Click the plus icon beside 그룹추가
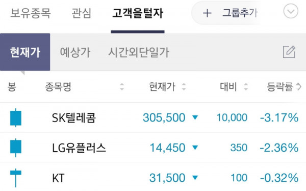Screen dimensions: 306x191 (x=207, y=13)
